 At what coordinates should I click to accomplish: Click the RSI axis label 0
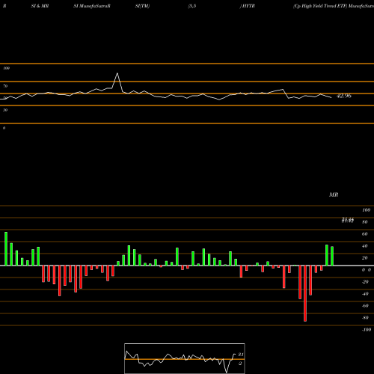tap(4, 128)
